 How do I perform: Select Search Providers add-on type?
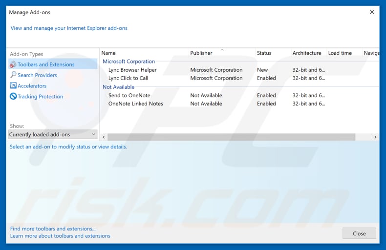[37, 75]
